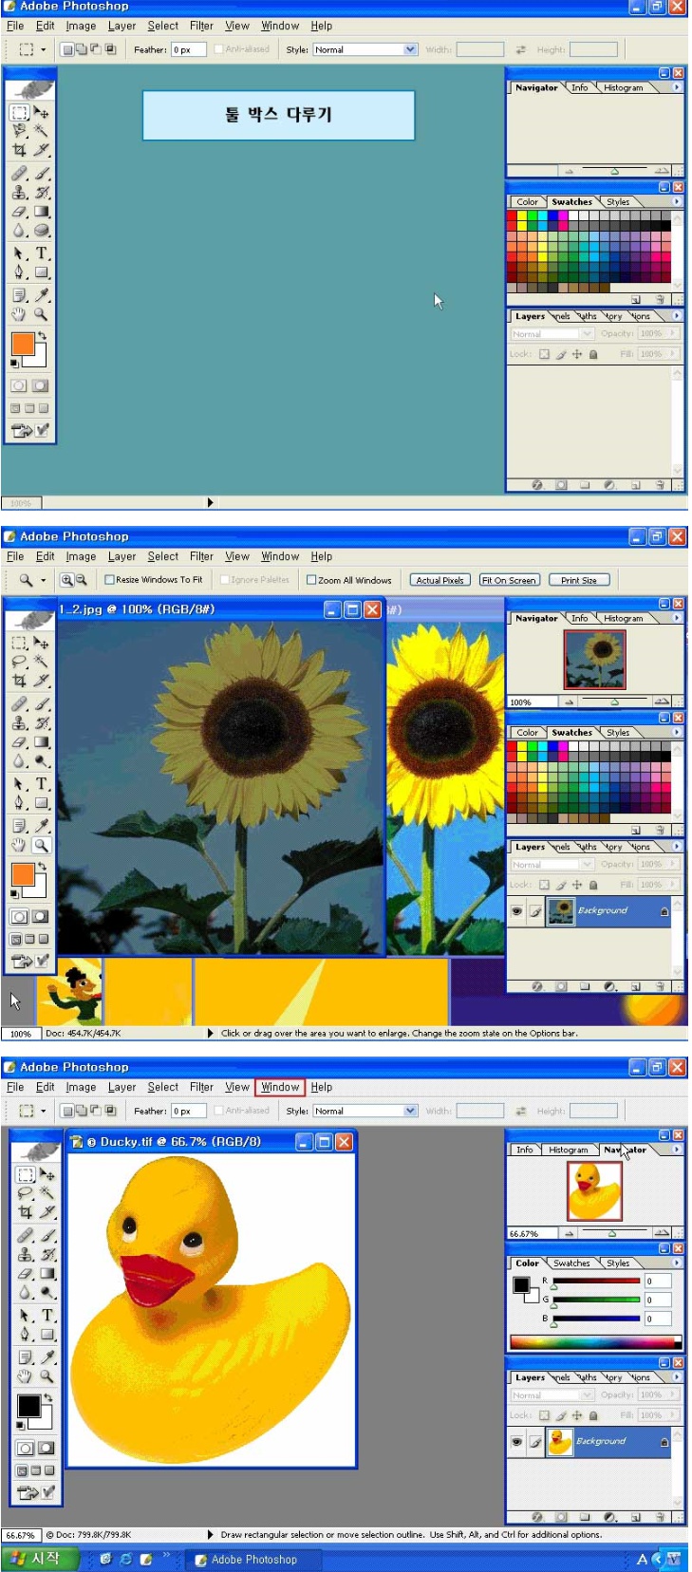Switch to Swatches tab beside the RGB Color tab
The height and width of the screenshot is (1572, 692).
[571, 1263]
